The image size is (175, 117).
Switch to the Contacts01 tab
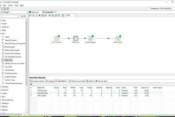pyautogui.click(x=48, y=12)
